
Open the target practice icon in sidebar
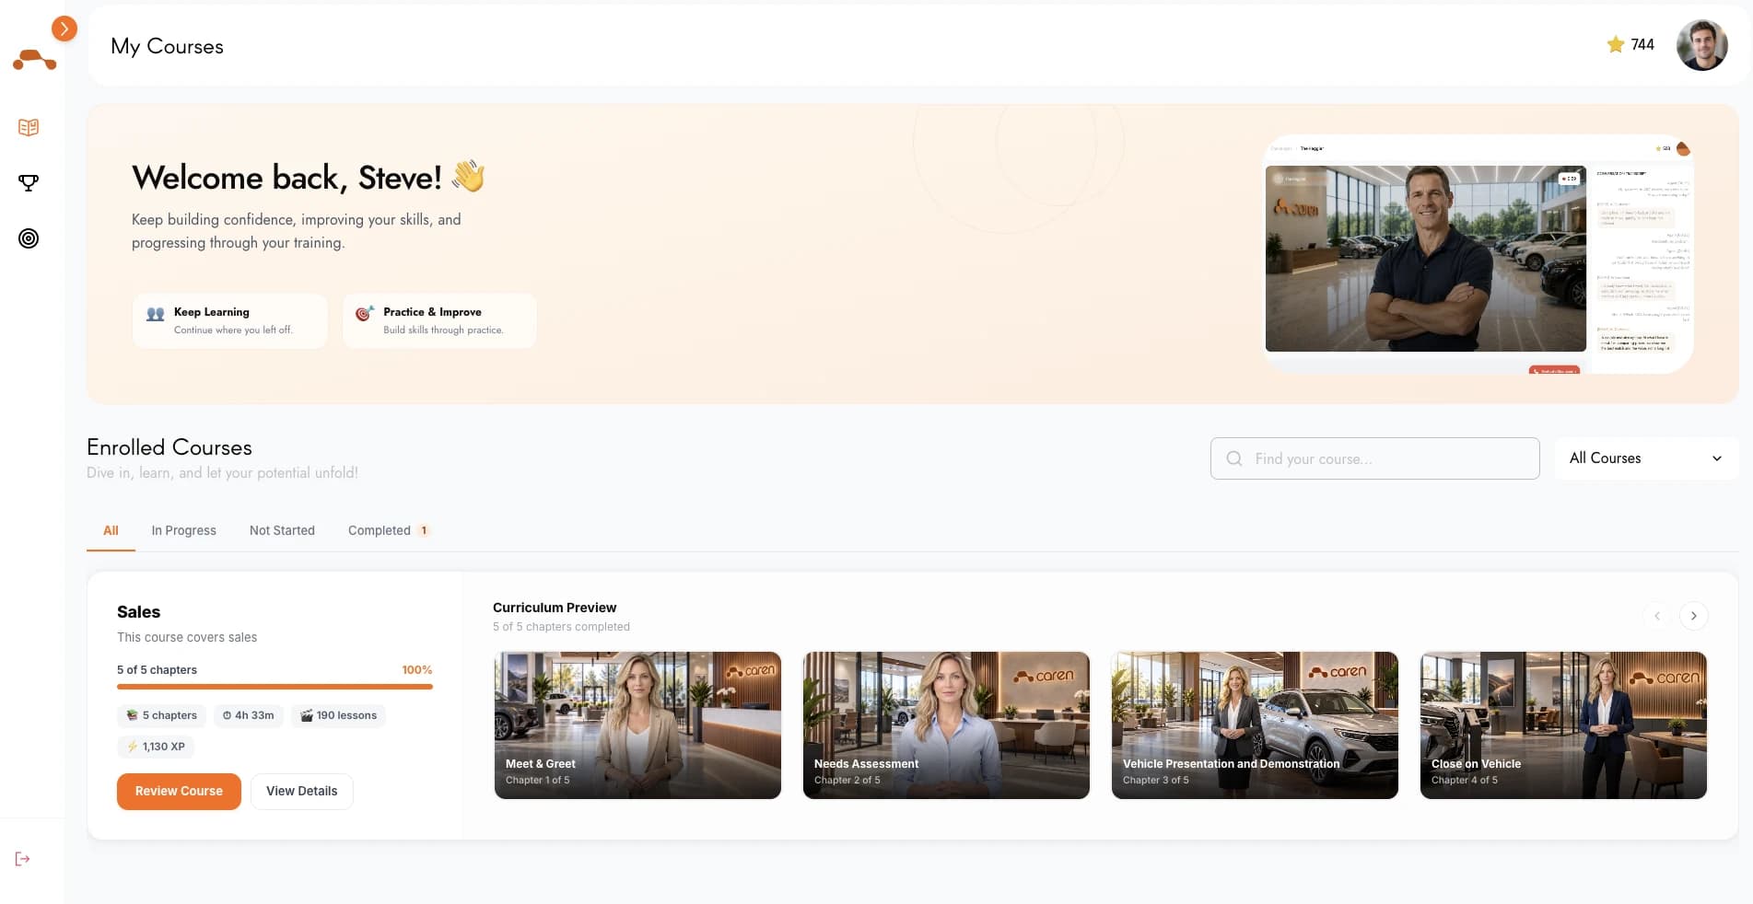29,238
